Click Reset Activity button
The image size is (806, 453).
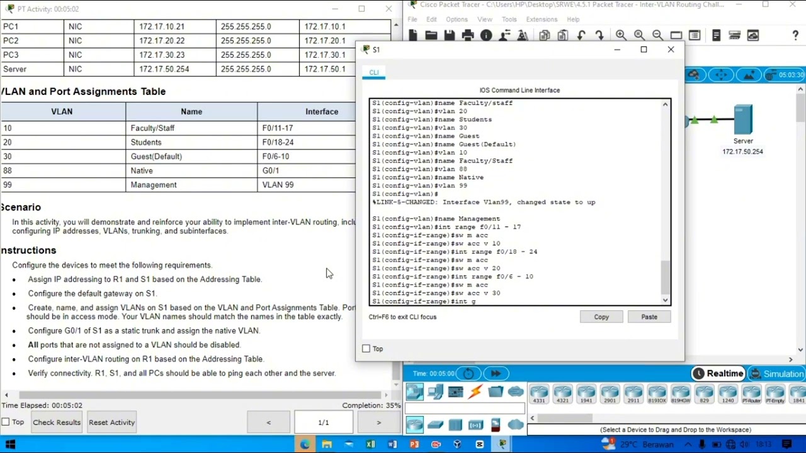point(111,422)
